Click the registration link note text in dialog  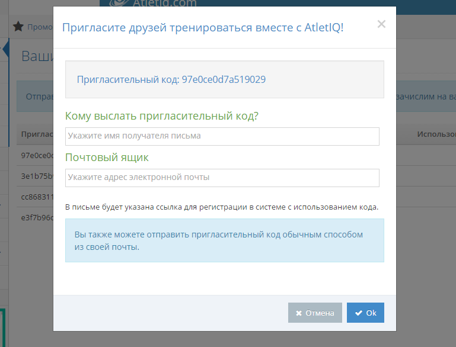(x=222, y=207)
